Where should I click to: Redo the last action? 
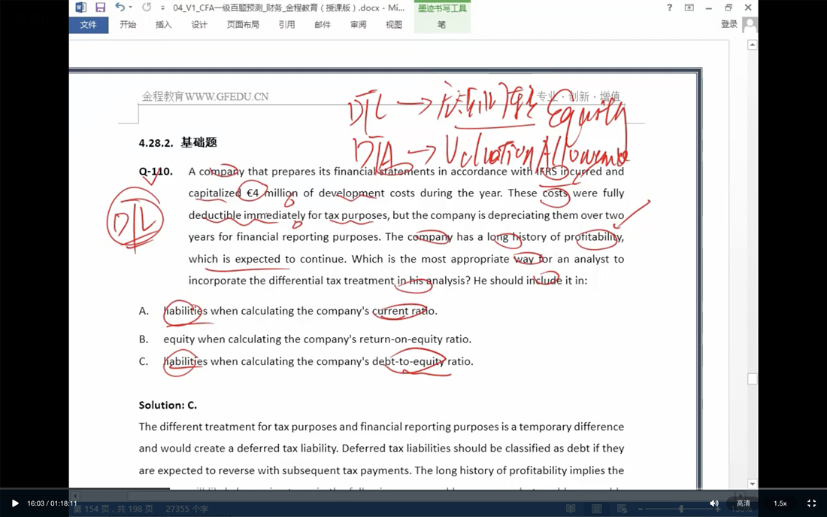pos(146,8)
